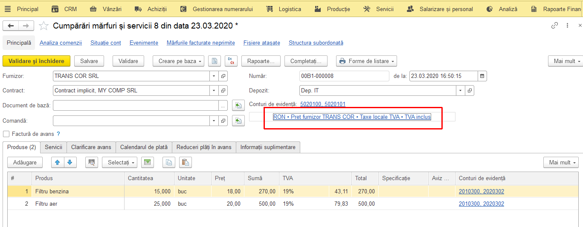Click Validare și închidere button
Viewport: 583px width, 227px height.
[x=36, y=61]
